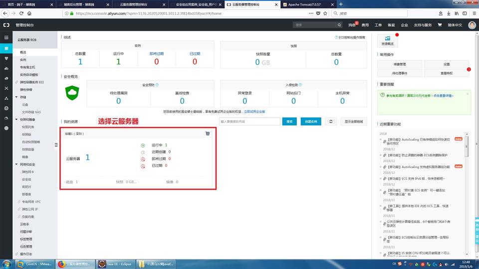Select 密钥对 in sidebar
The height and width of the screenshot is (269, 479).
coord(26,187)
